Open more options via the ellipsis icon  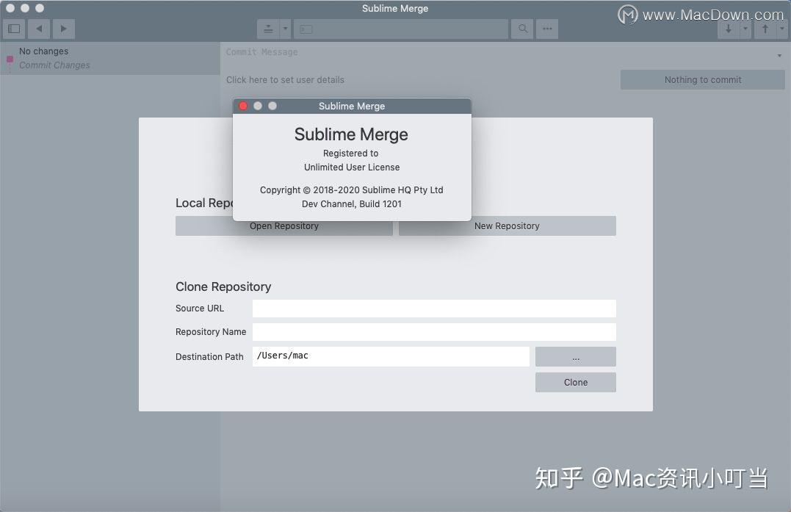coord(547,29)
